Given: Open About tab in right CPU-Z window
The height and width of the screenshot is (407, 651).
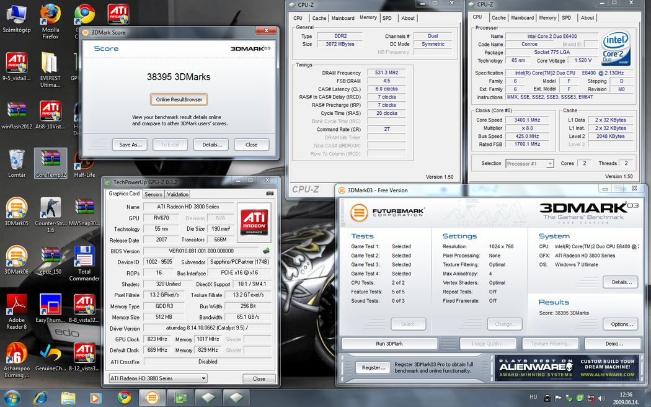Looking at the screenshot, I should 587,18.
